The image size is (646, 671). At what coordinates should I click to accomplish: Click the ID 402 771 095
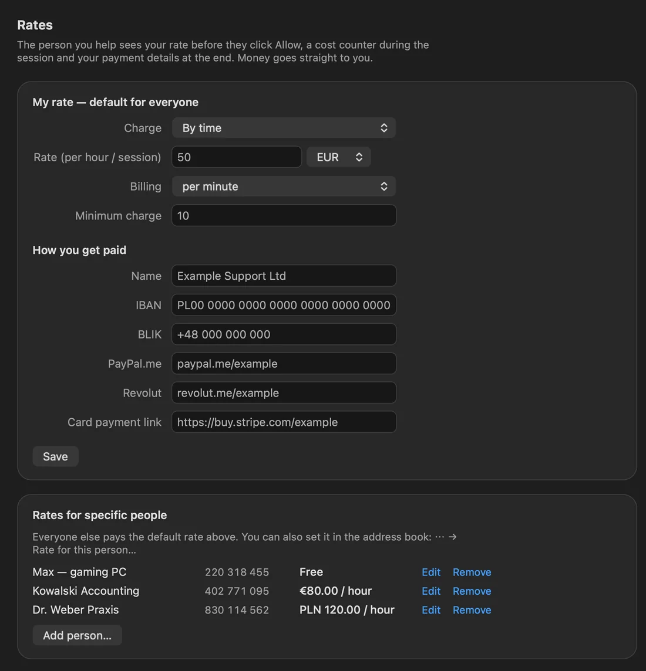click(237, 591)
